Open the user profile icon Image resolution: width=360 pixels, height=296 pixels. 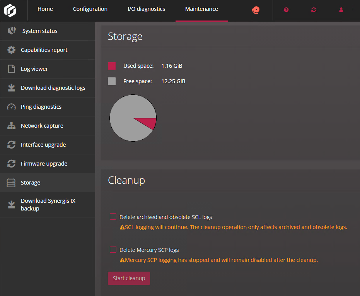point(341,10)
